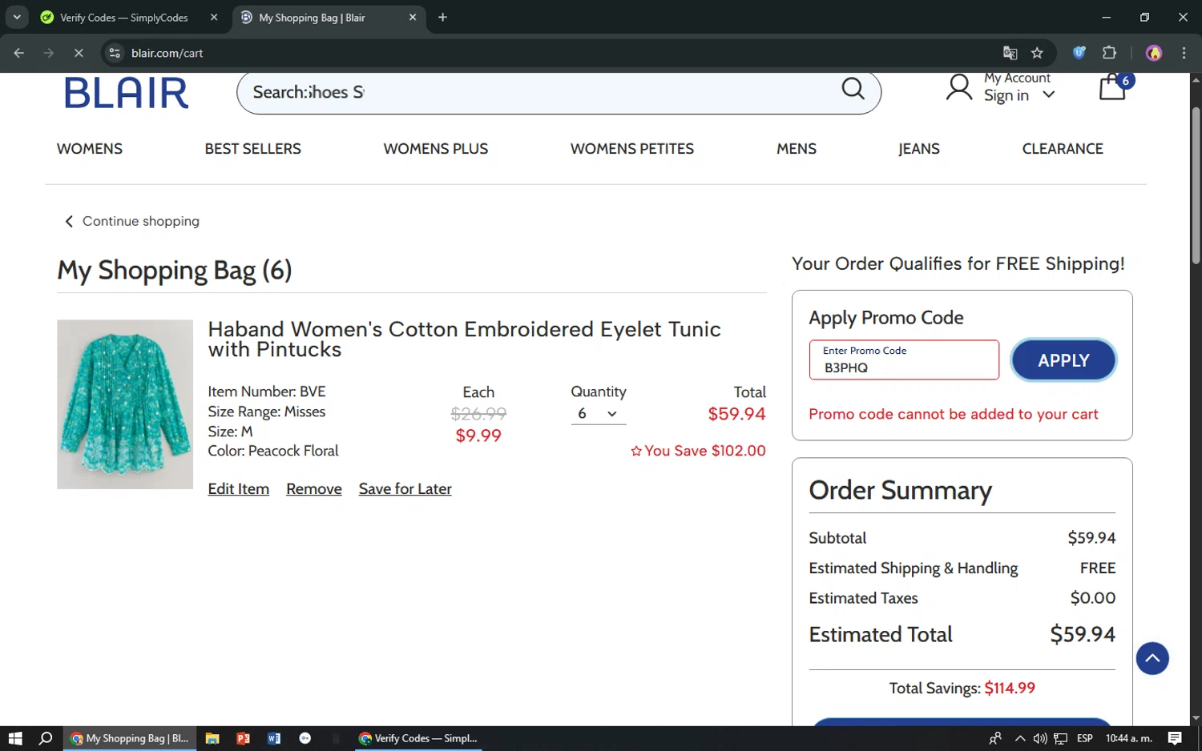This screenshot has width=1202, height=751.
Task: Open File Explorer from the taskbar
Action: pos(212,738)
